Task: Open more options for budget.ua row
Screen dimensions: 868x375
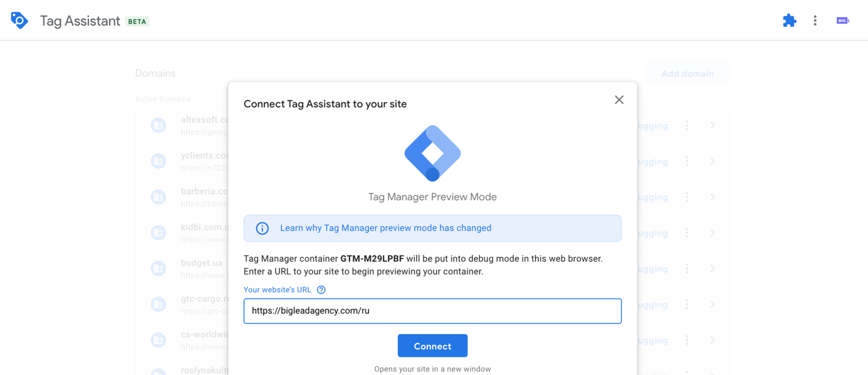Action: pos(687,268)
